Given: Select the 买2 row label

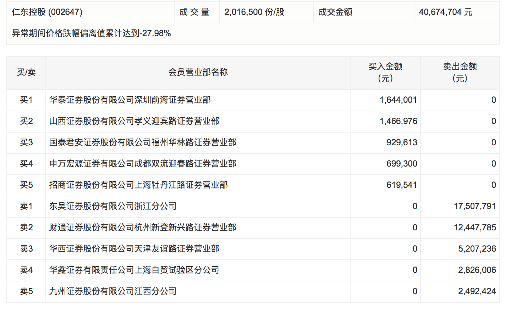Looking at the screenshot, I should tap(26, 121).
